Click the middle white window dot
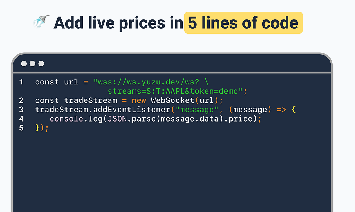355x212 pixels. 32,64
